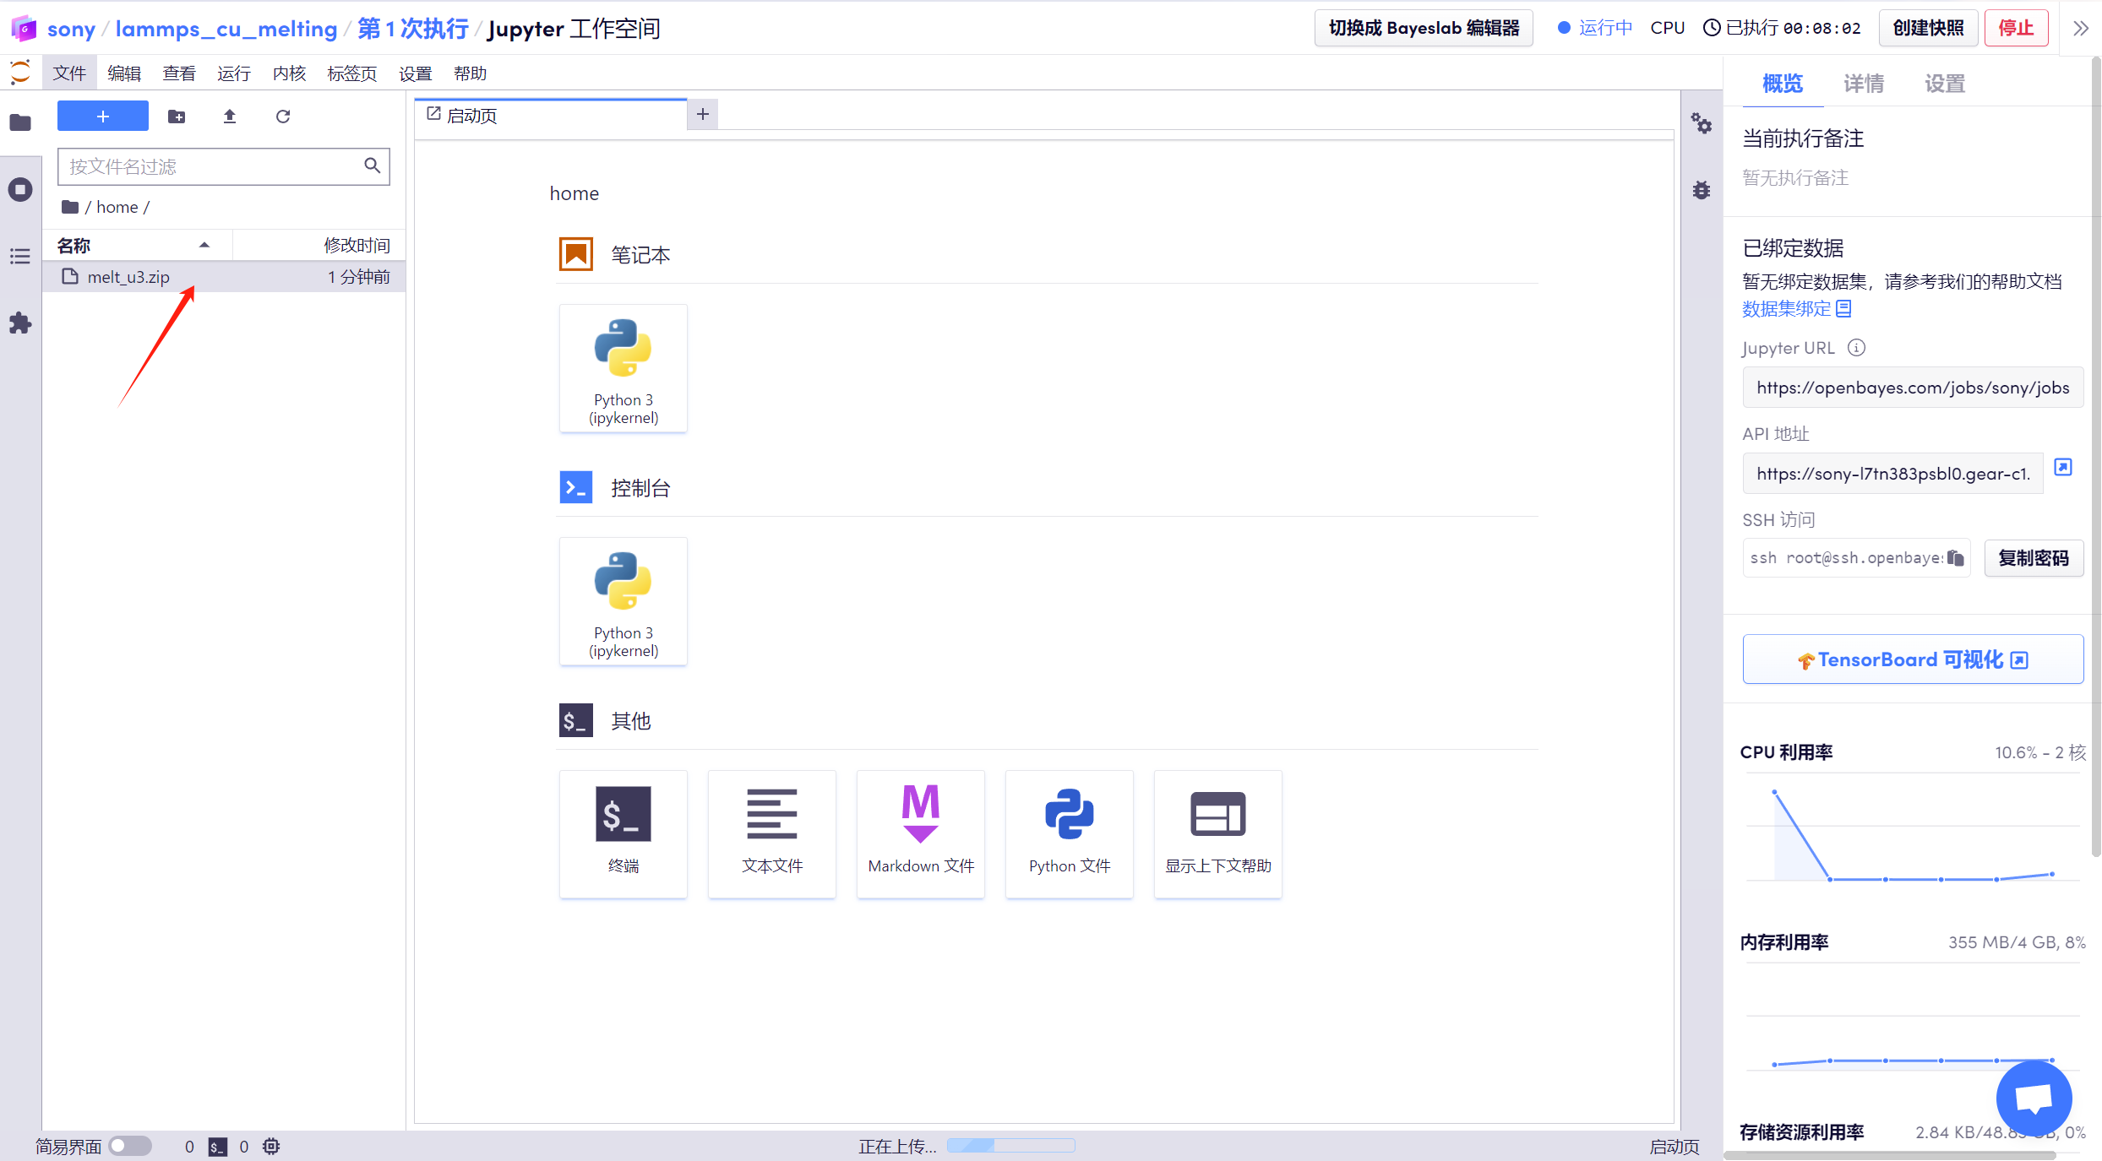Viewport: 2102px width, 1161px height.
Task: Launch the Terminal tile under 其他
Action: coord(623,833)
